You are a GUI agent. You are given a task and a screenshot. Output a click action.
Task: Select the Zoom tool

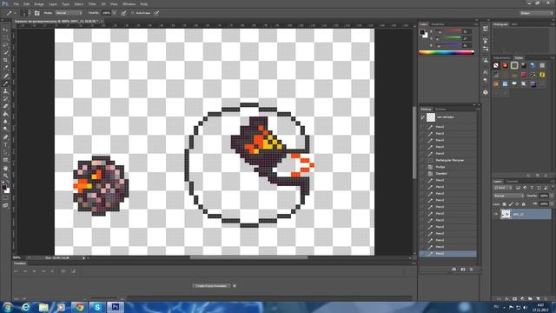coord(5,176)
